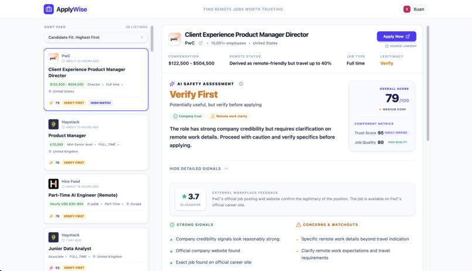
Task: Click the Remote work clarity warning chip
Action: point(229,116)
